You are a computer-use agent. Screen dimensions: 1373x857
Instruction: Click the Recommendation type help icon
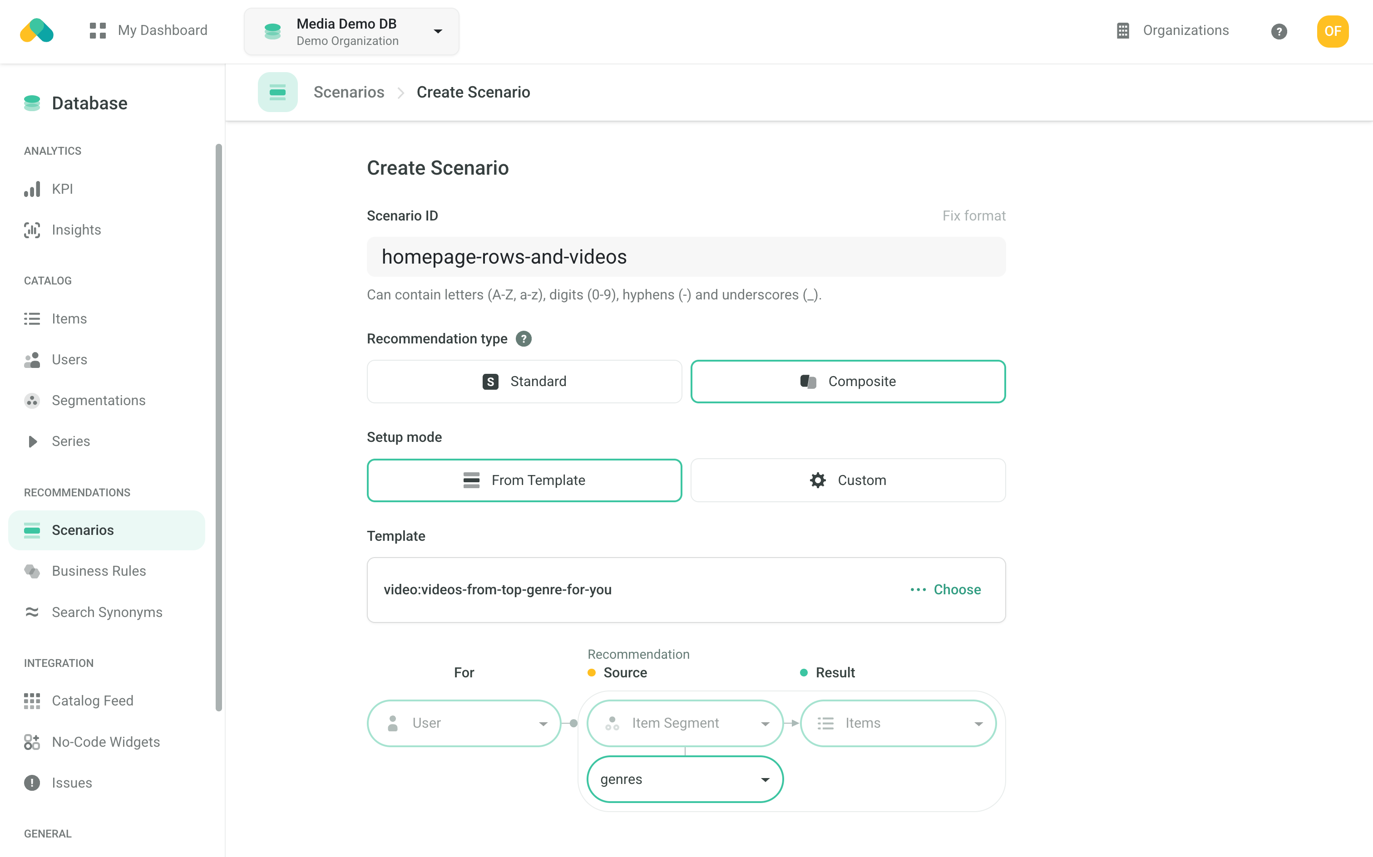click(x=524, y=338)
